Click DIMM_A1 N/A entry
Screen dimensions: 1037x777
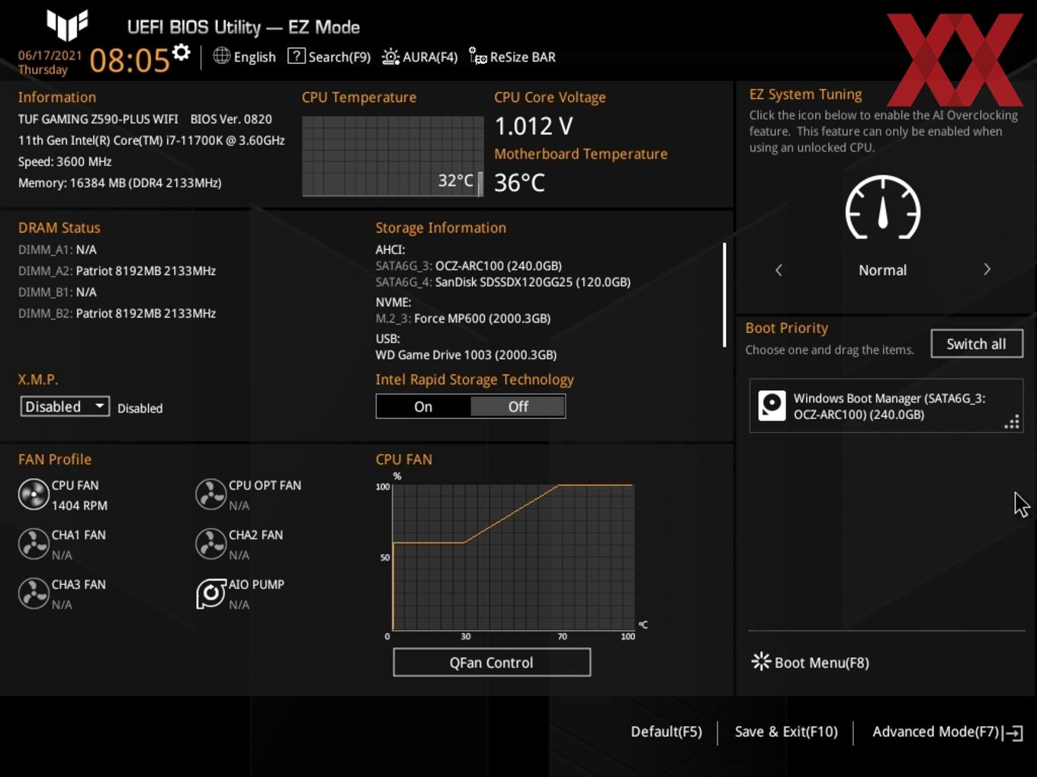tap(57, 249)
